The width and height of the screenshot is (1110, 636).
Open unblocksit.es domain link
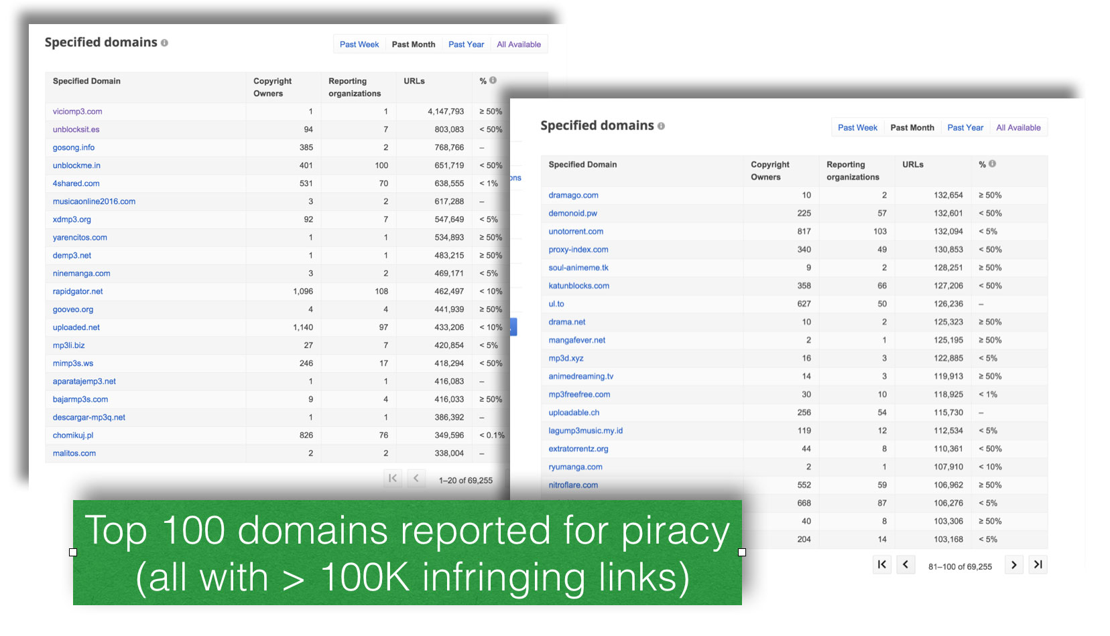coord(76,130)
